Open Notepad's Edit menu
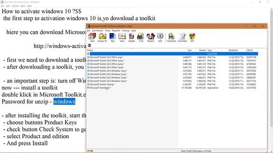The image size is (273, 153). tap(8, 6)
